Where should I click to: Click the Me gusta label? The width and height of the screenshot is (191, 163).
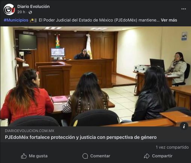tap(38, 156)
